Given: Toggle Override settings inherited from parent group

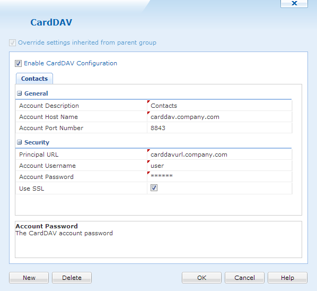Looking at the screenshot, I should pyautogui.click(x=12, y=42).
